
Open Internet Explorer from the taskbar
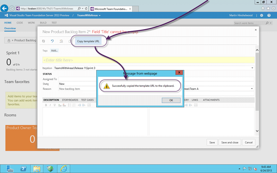(x=64, y=169)
